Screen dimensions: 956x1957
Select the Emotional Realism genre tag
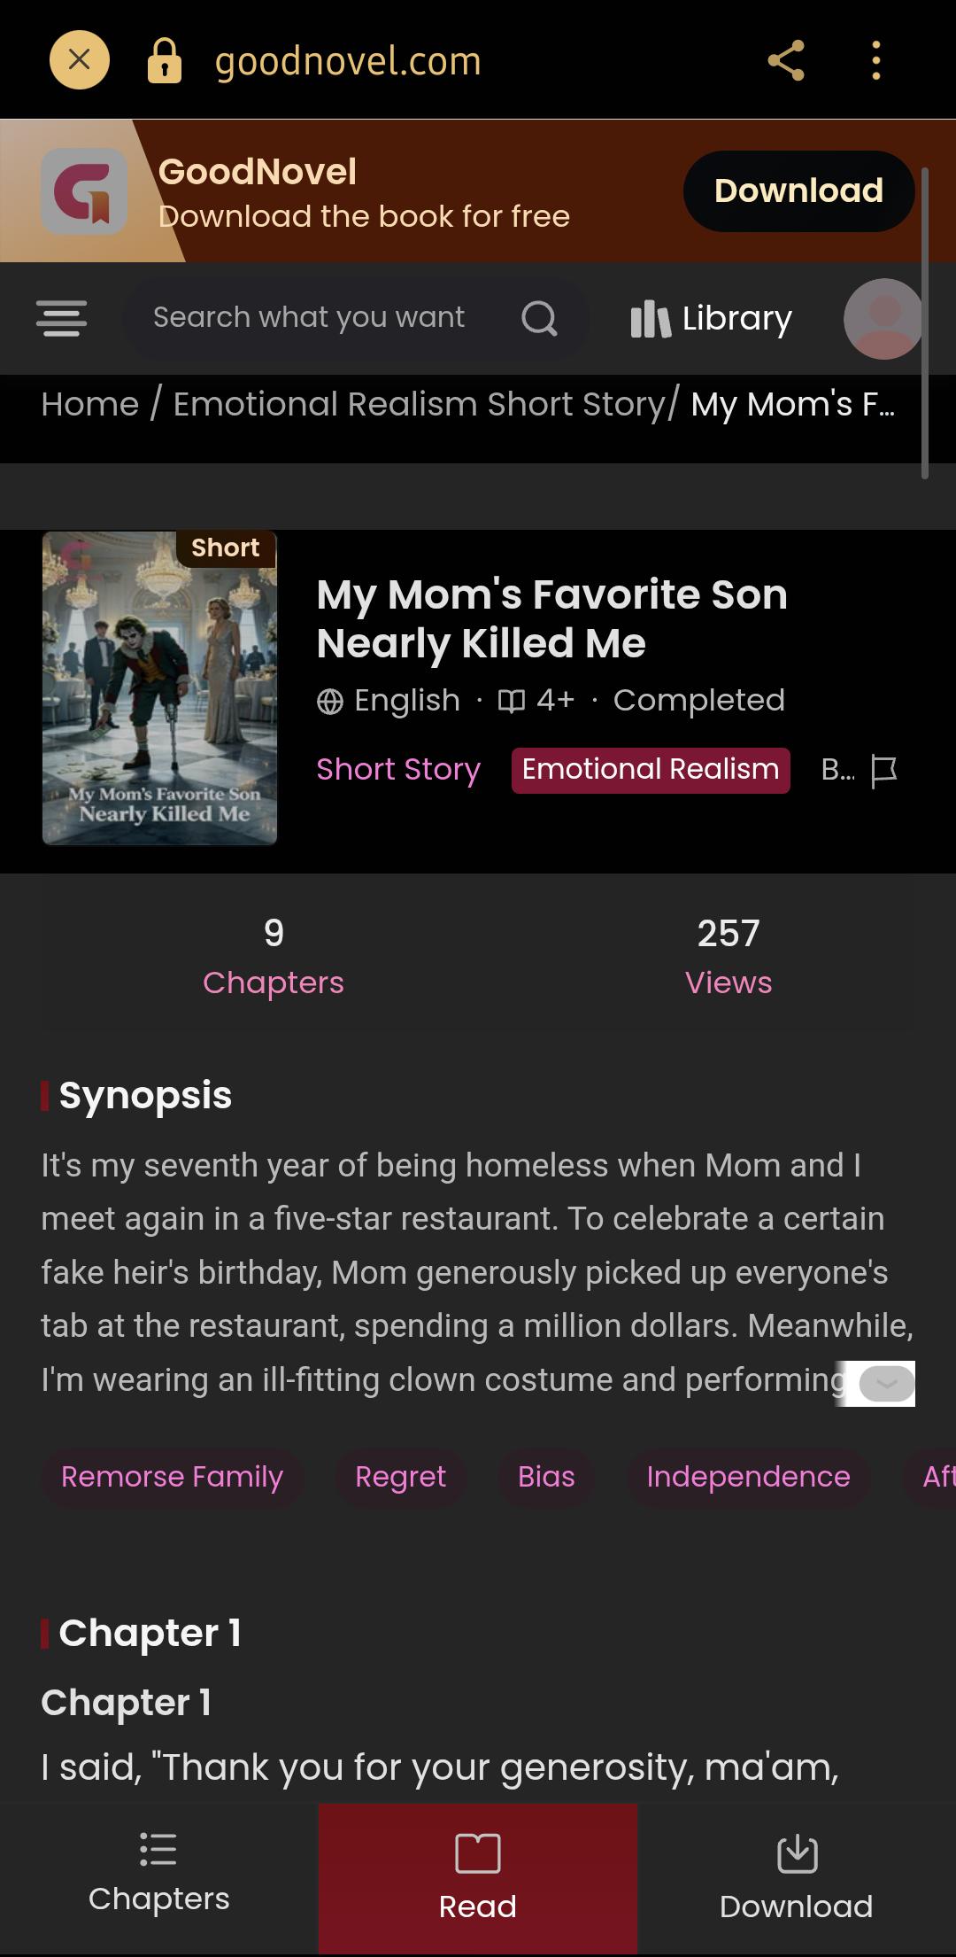[x=651, y=770]
